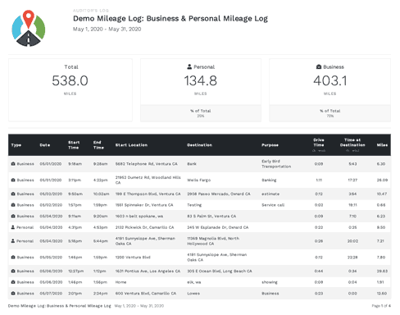400x315 pixels.
Task: Click the Date column header
Action: tap(45, 145)
